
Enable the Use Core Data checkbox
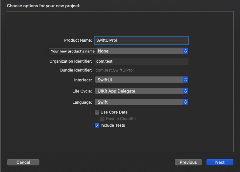97,112
